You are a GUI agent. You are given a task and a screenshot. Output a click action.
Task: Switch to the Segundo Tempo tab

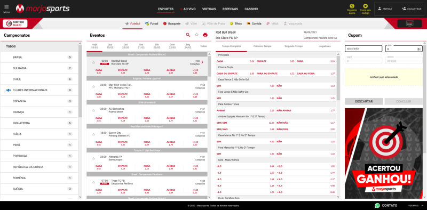point(293,46)
